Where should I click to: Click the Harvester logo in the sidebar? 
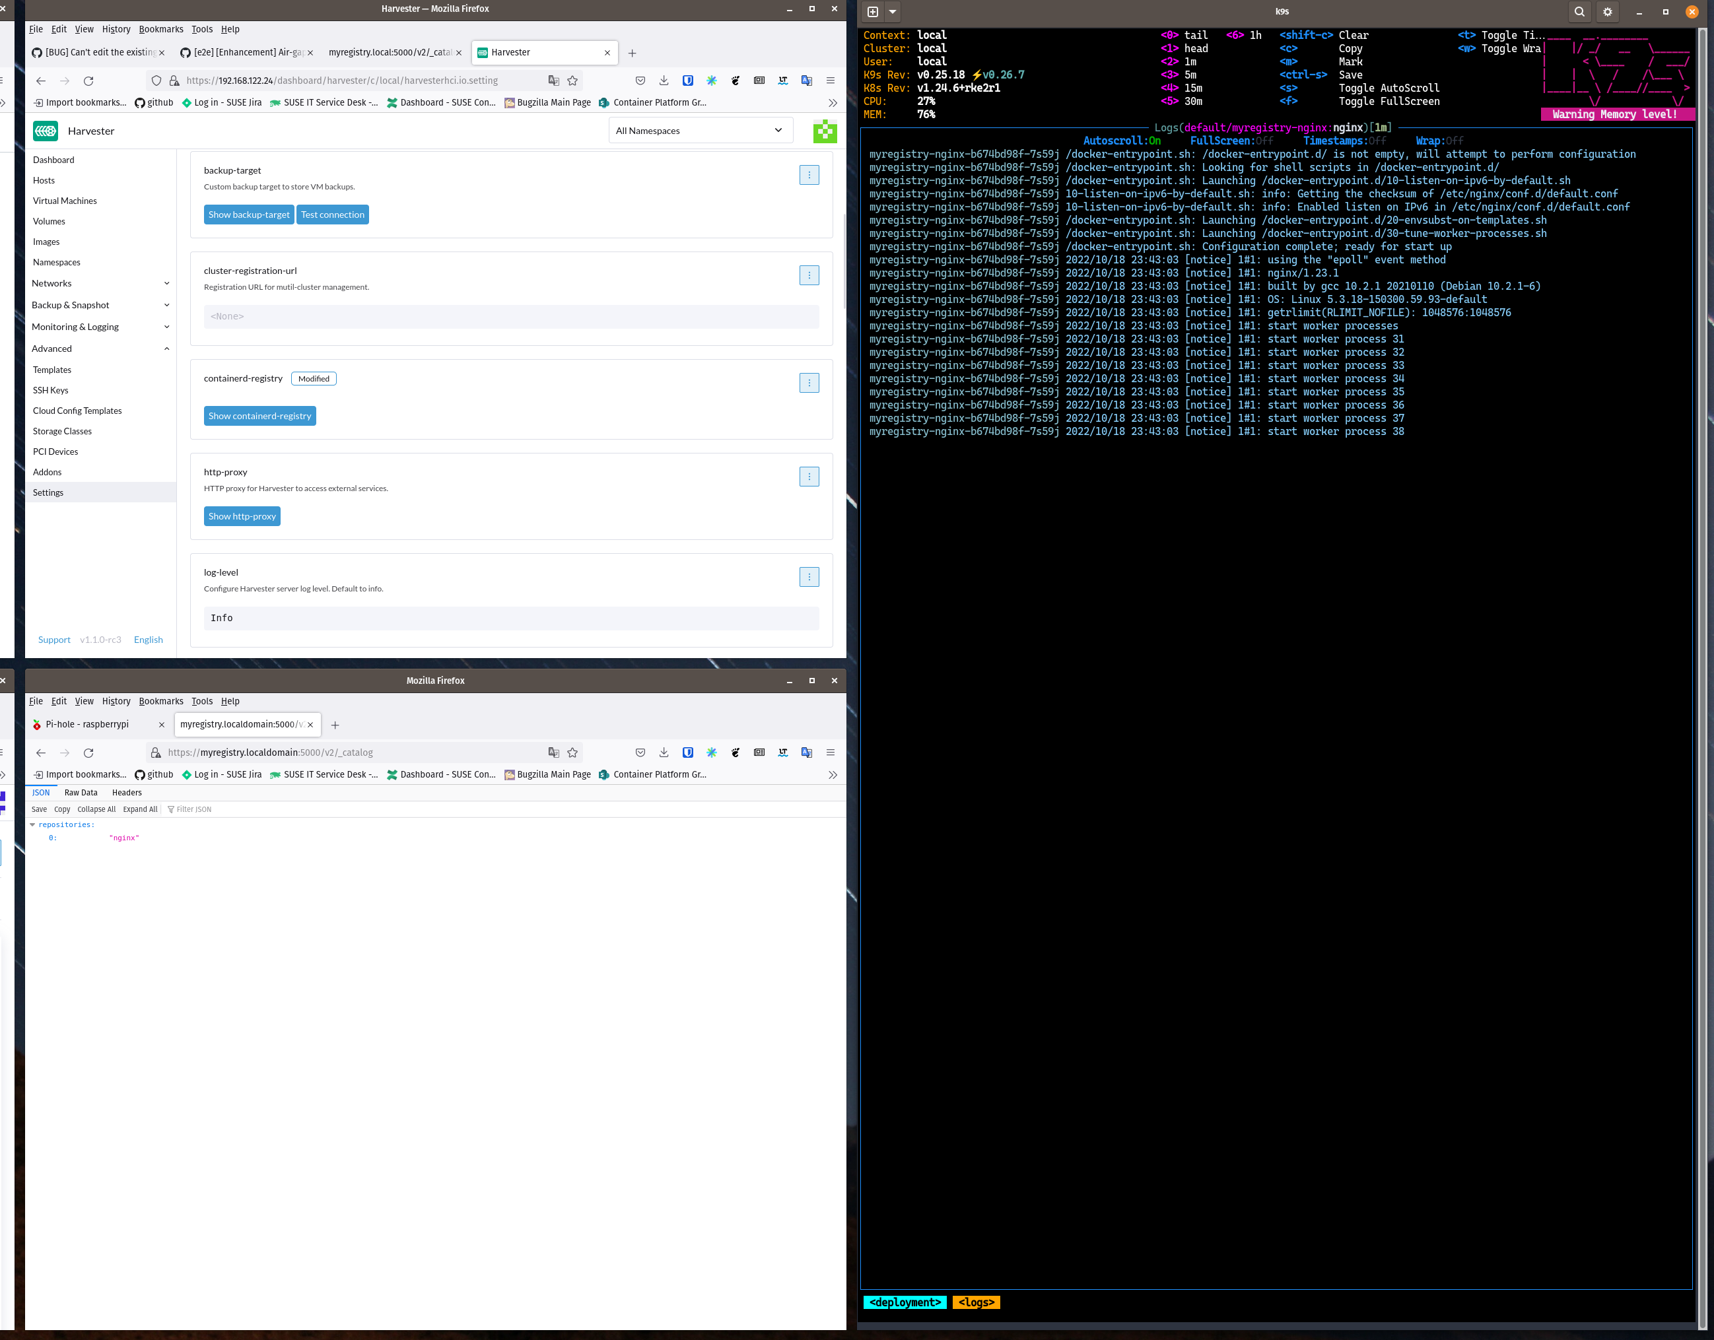[x=46, y=131]
